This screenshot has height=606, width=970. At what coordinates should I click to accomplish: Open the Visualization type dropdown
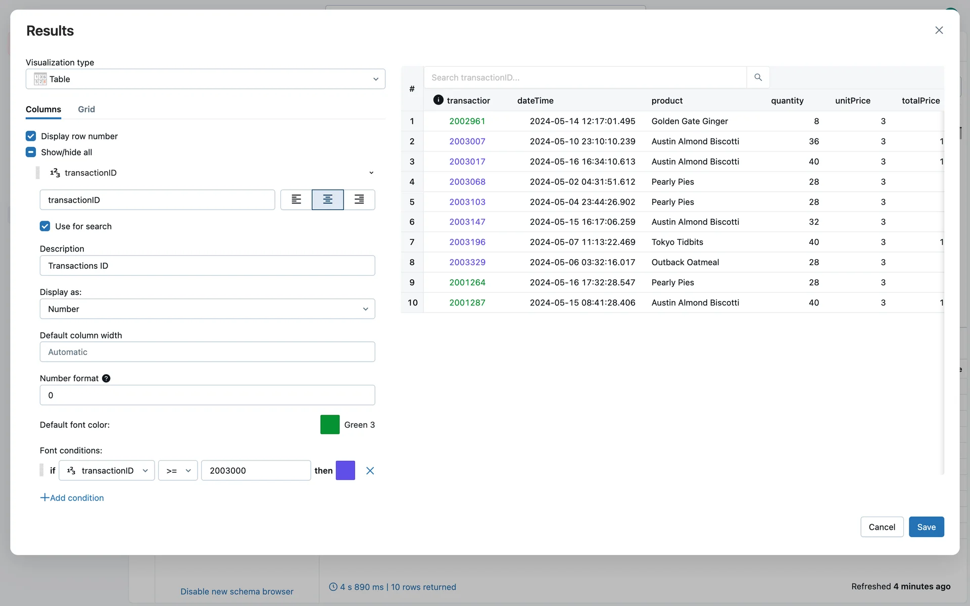[205, 79]
